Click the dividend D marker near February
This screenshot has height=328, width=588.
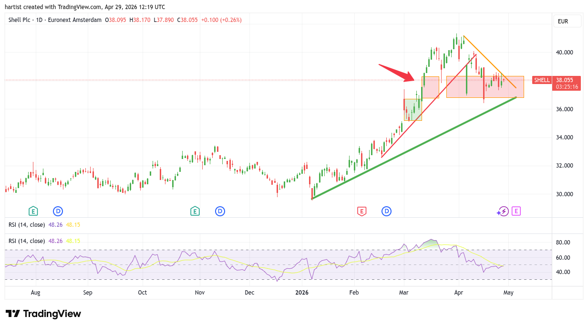click(x=386, y=211)
